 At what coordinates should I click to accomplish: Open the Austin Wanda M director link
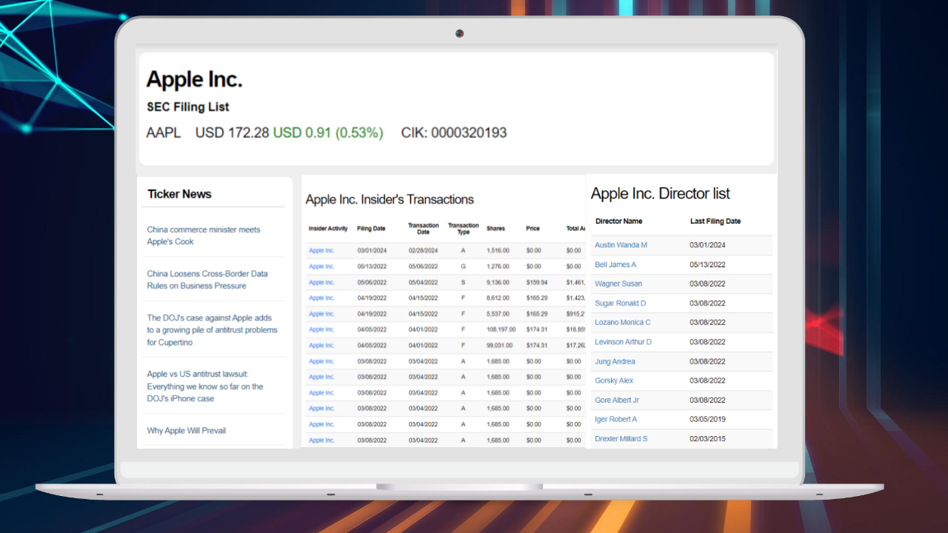[x=621, y=244]
